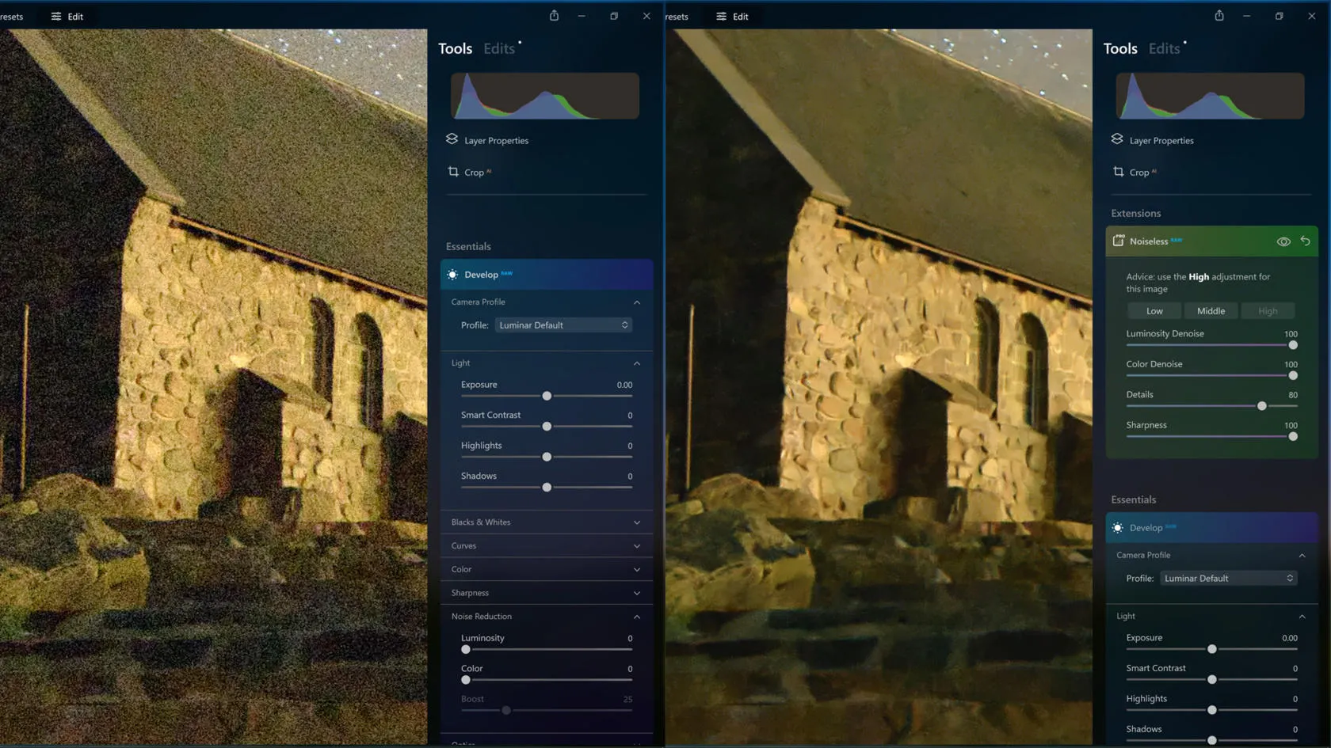Viewport: 1331px width, 748px height.
Task: Switch to Edits tab in the right window
Action: click(x=1163, y=49)
